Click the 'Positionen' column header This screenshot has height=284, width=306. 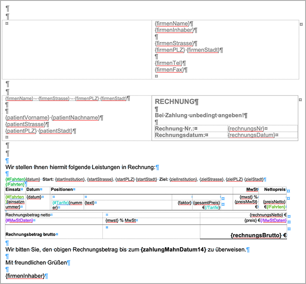(x=62, y=189)
